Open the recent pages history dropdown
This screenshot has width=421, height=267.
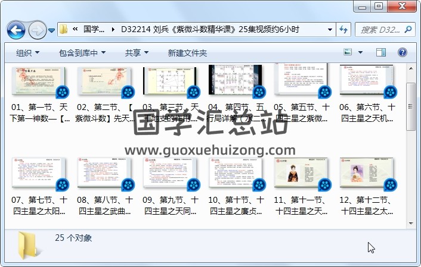(52, 30)
